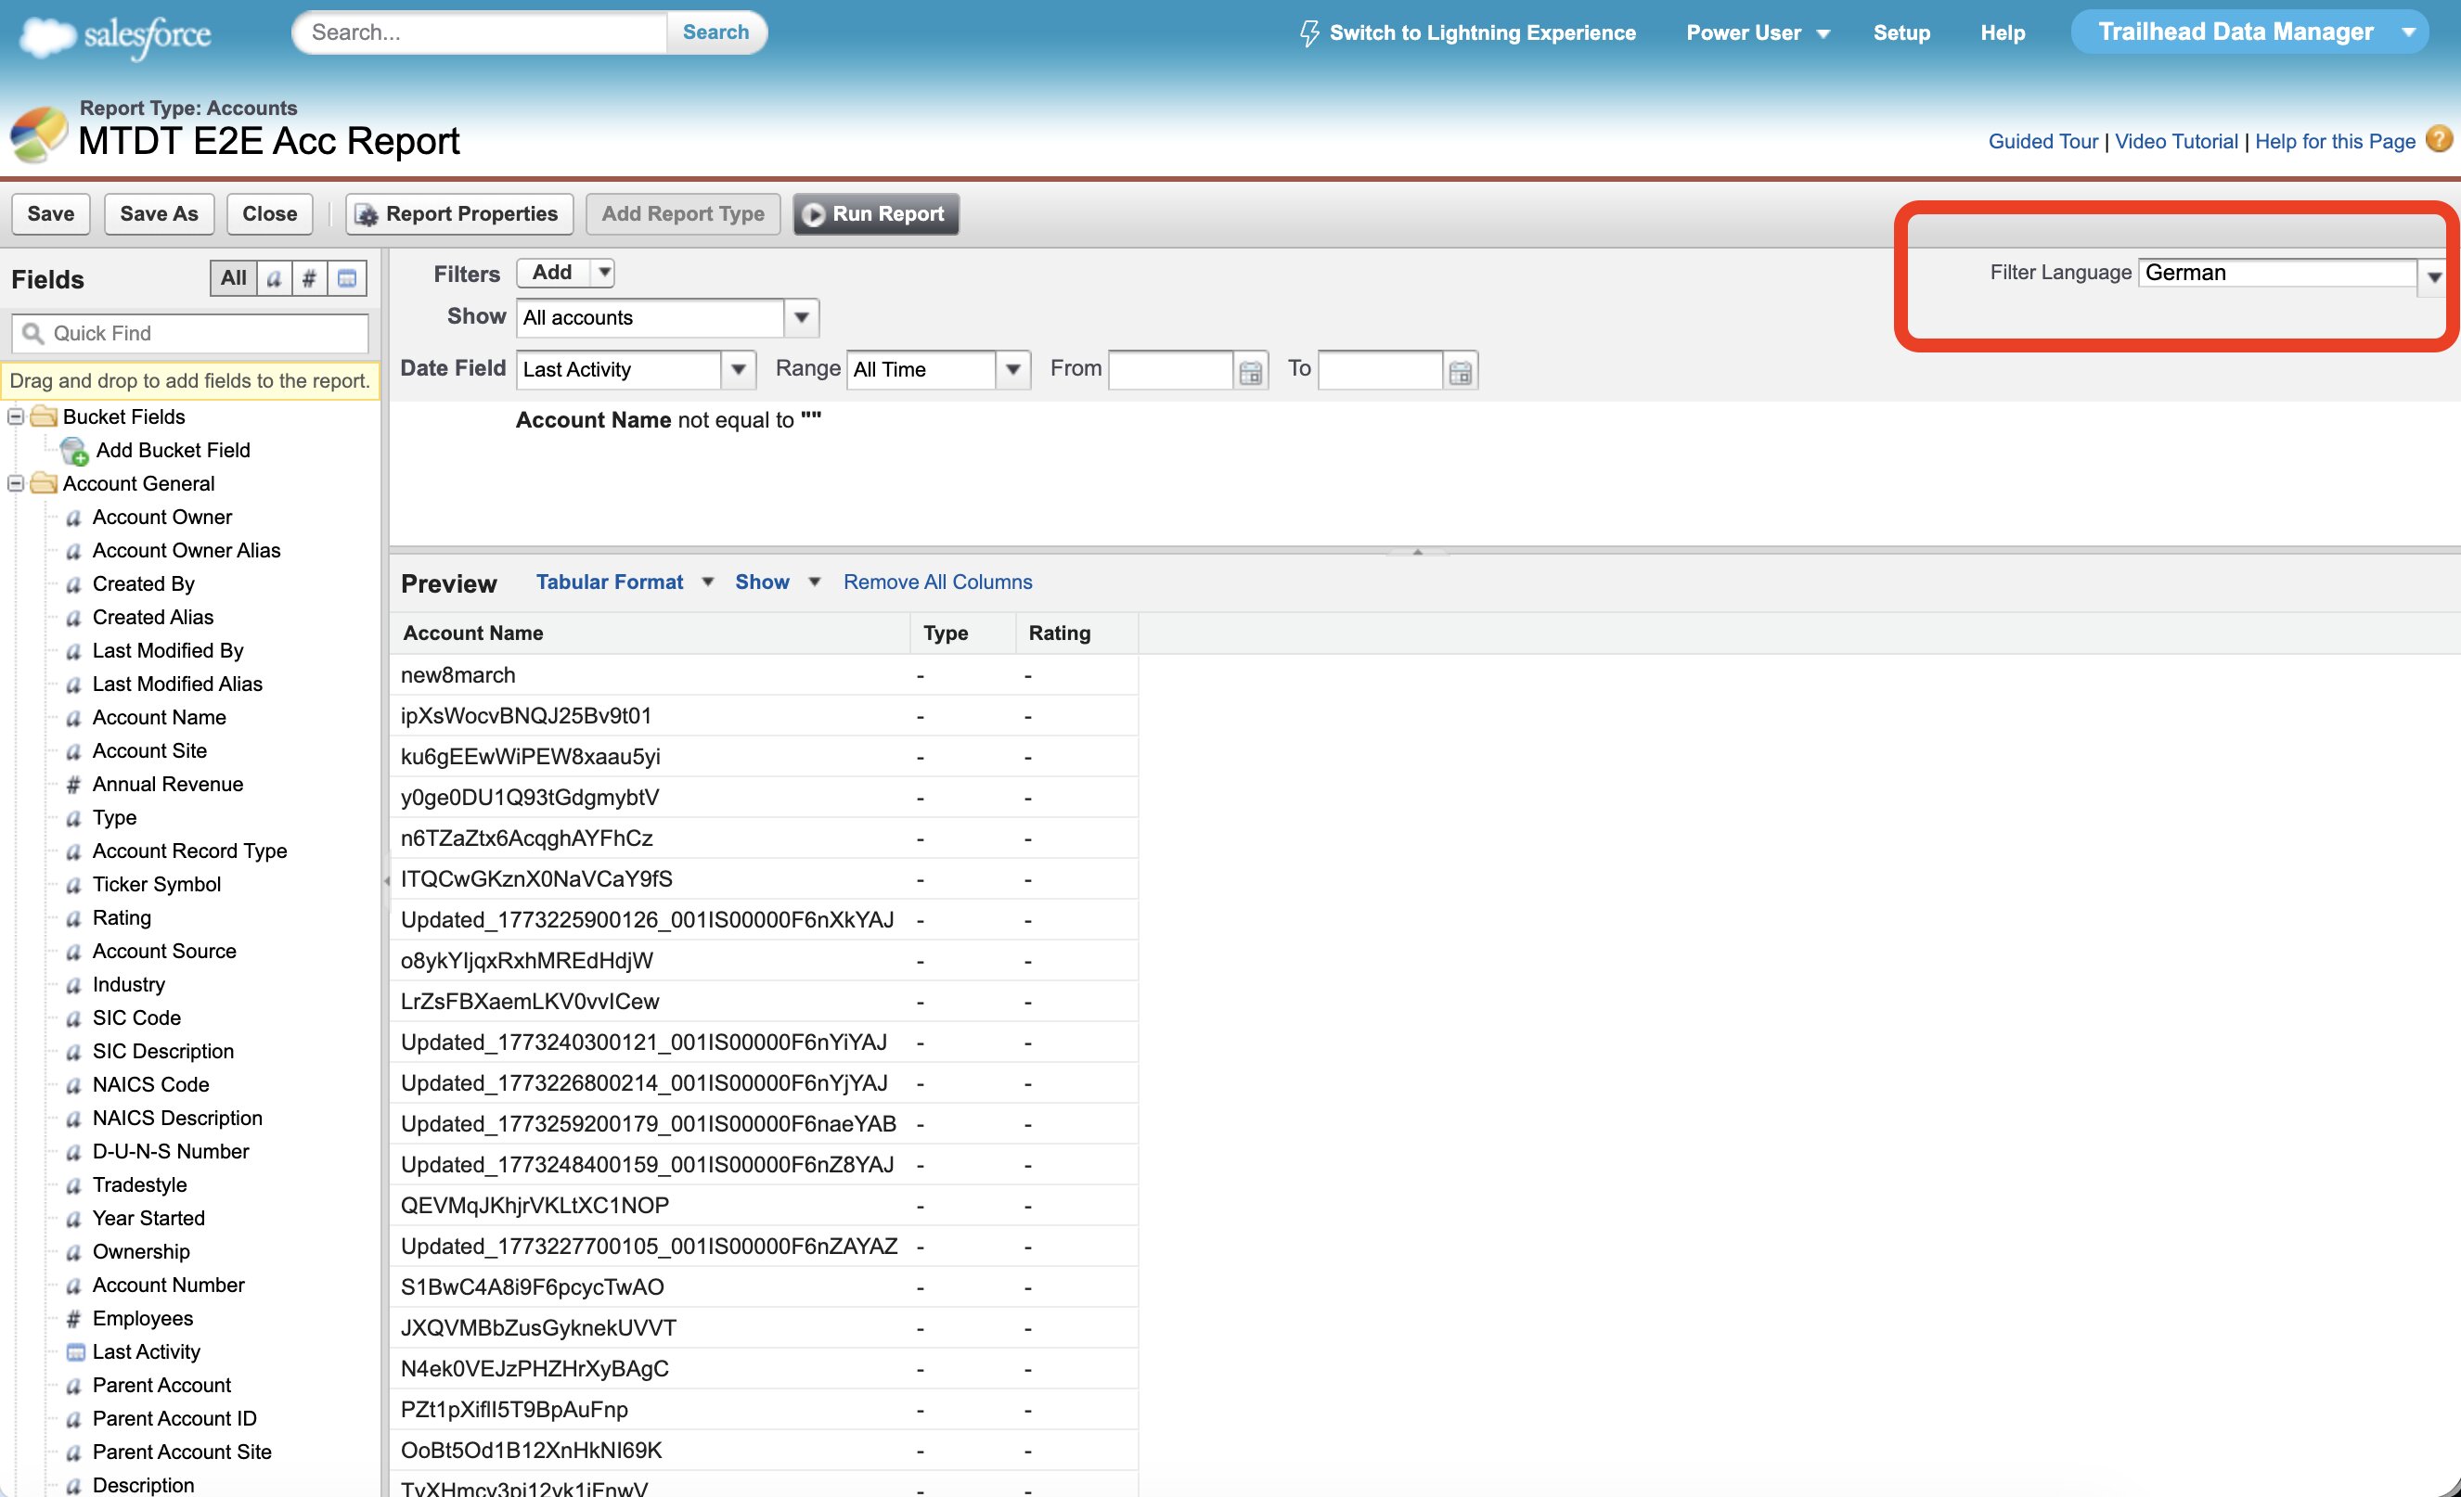This screenshot has width=2461, height=1497.
Task: Click the panel collapse arrow above Preview
Action: pos(1417,551)
